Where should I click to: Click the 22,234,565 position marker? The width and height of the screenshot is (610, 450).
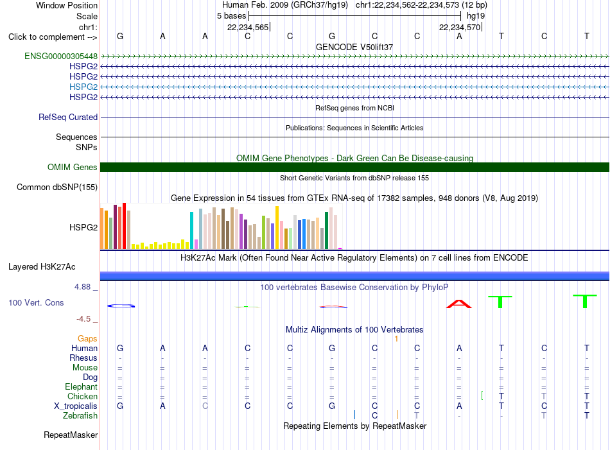coord(248,27)
